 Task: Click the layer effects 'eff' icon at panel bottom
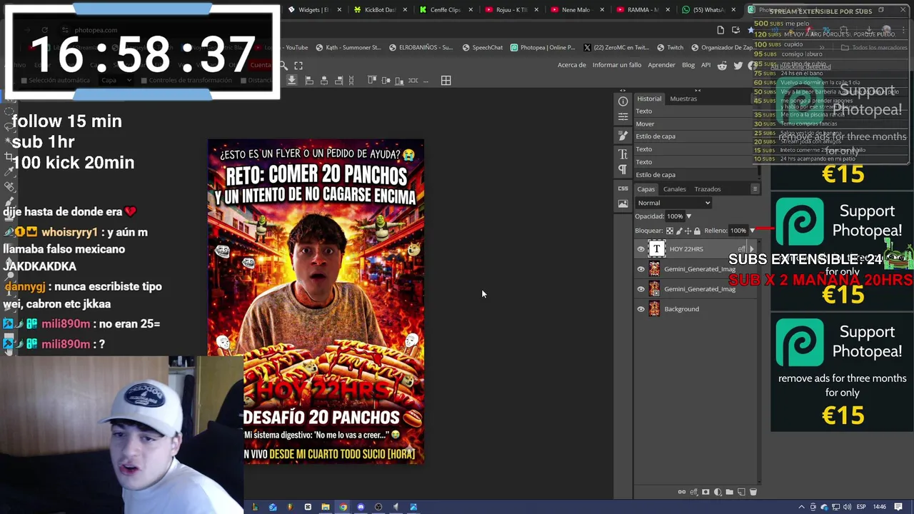tap(693, 492)
